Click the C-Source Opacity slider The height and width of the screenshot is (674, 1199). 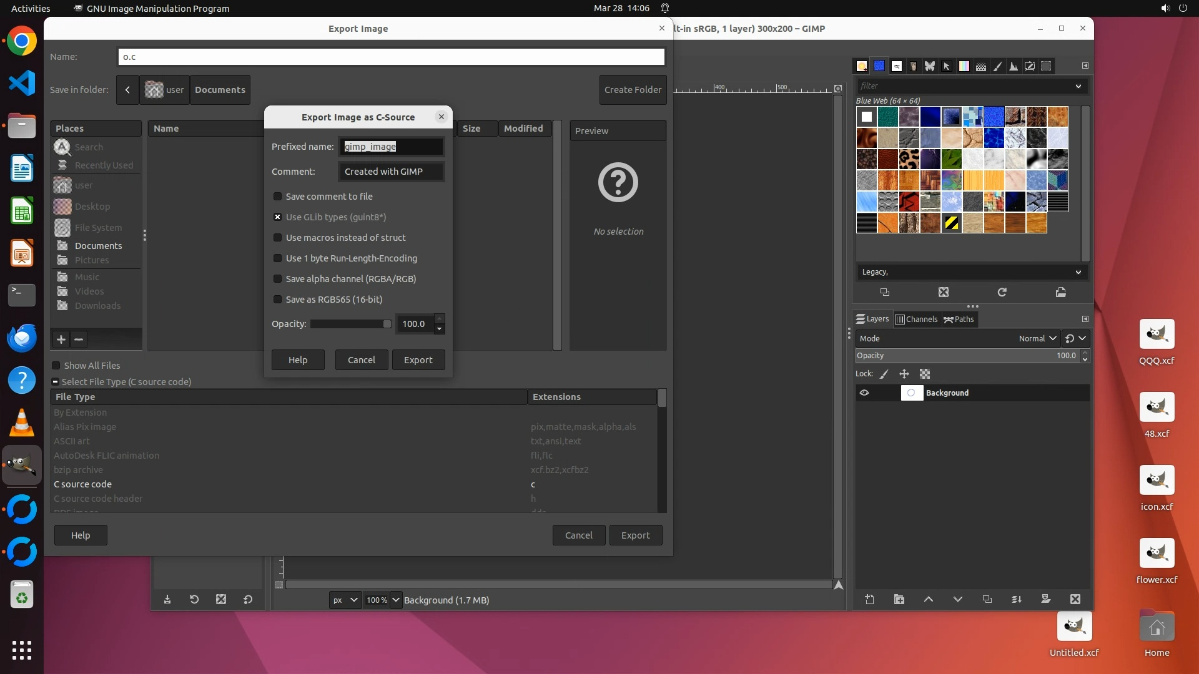(x=350, y=324)
